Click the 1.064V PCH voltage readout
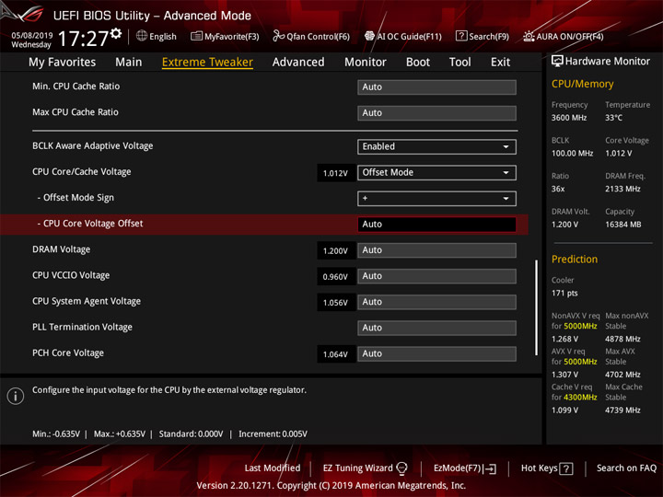This screenshot has width=663, height=497. (x=335, y=354)
